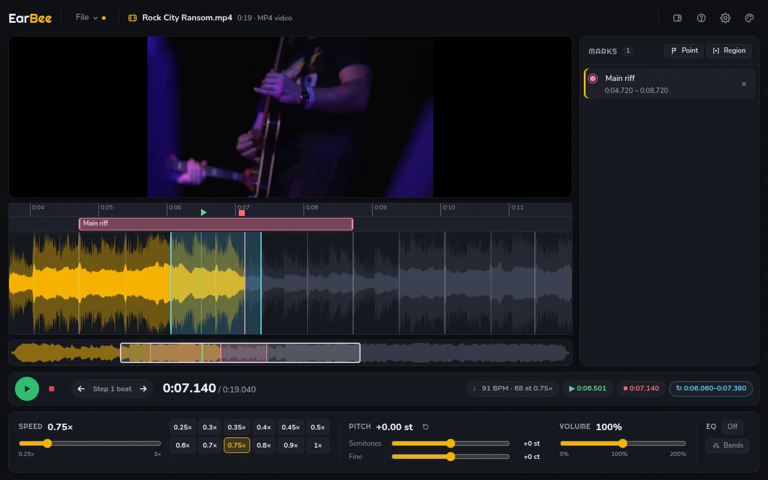Select 1× speed preset

318,445
